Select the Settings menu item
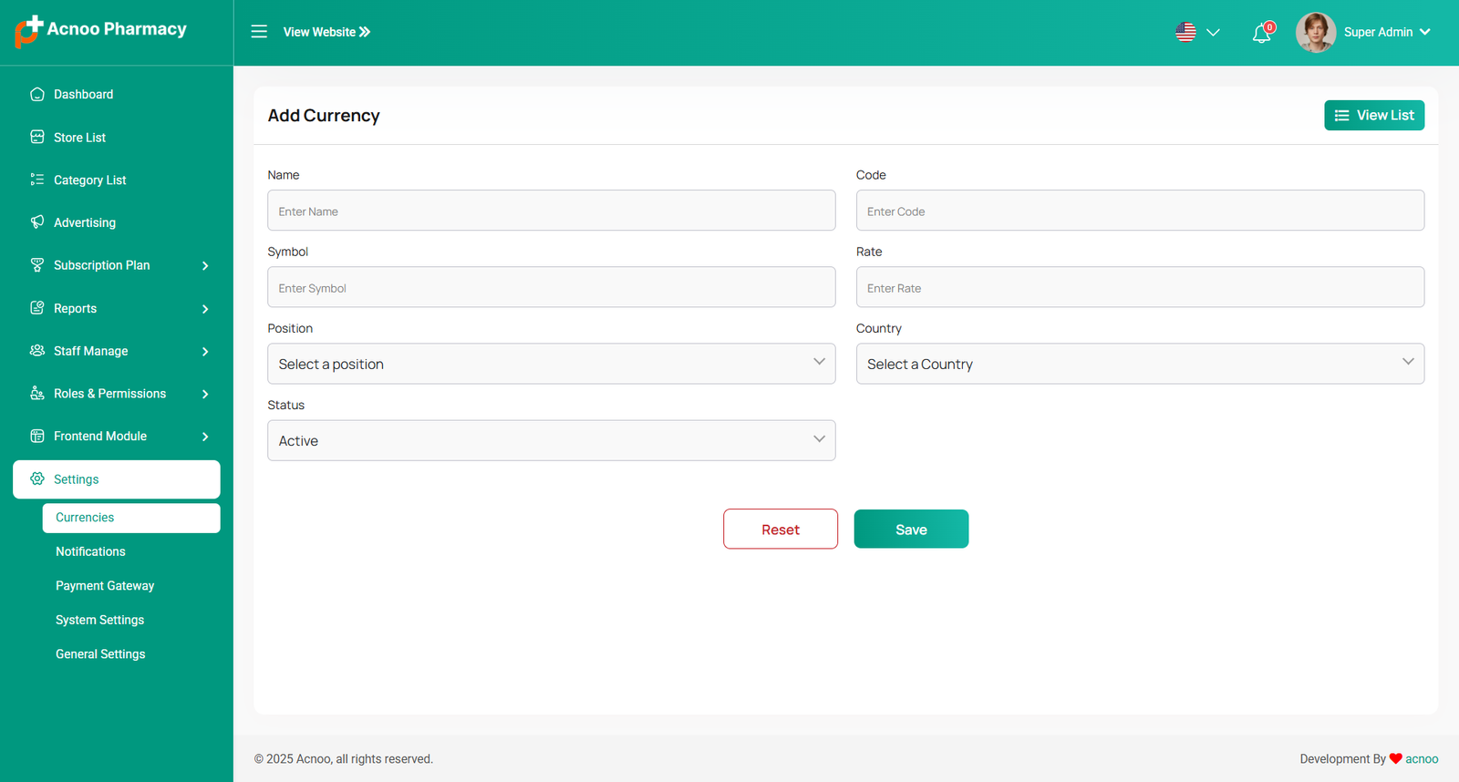 pyautogui.click(x=117, y=479)
